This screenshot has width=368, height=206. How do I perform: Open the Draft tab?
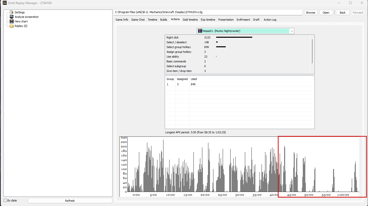click(256, 20)
